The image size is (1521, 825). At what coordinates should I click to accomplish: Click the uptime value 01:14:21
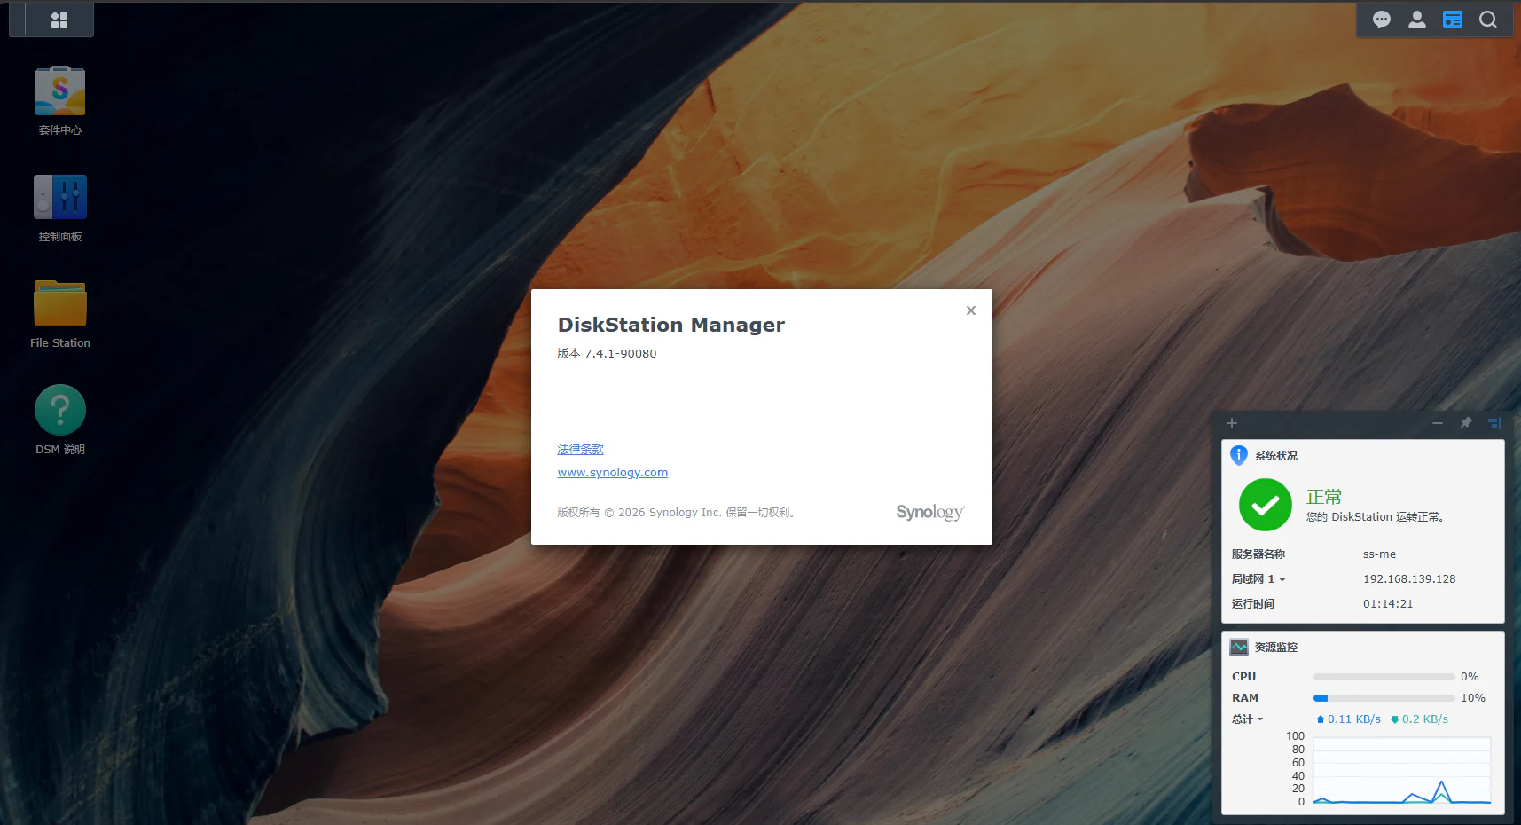(x=1388, y=604)
